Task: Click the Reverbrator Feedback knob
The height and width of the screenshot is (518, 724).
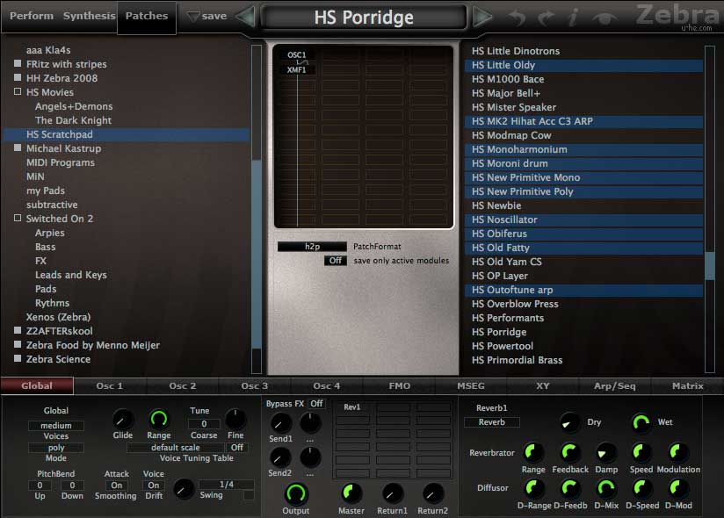Action: pyautogui.click(x=569, y=453)
